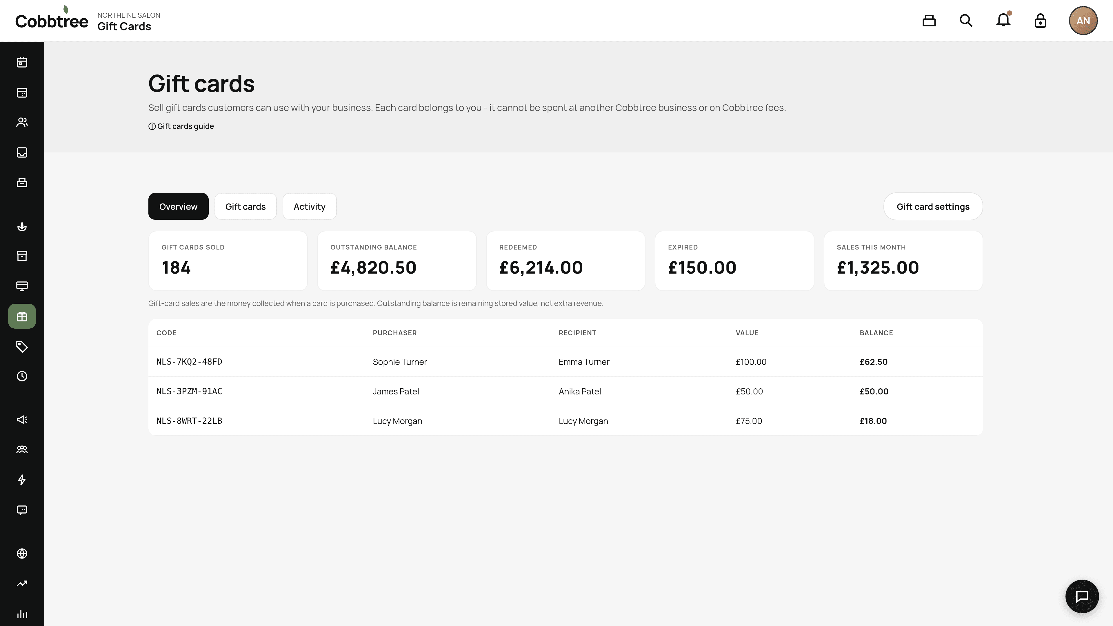1113x626 pixels.
Task: Open the trending arrow analytics icon
Action: [x=22, y=584]
